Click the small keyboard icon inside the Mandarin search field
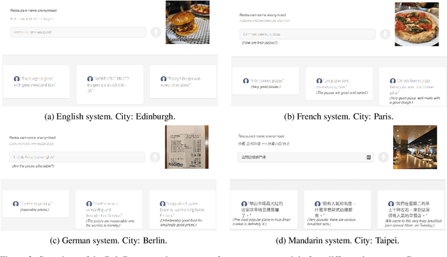Viewport: 447px width, 257px height. click(369, 157)
